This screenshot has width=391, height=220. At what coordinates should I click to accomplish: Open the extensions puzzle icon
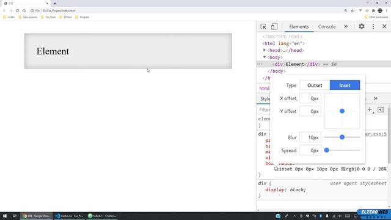click(x=373, y=10)
